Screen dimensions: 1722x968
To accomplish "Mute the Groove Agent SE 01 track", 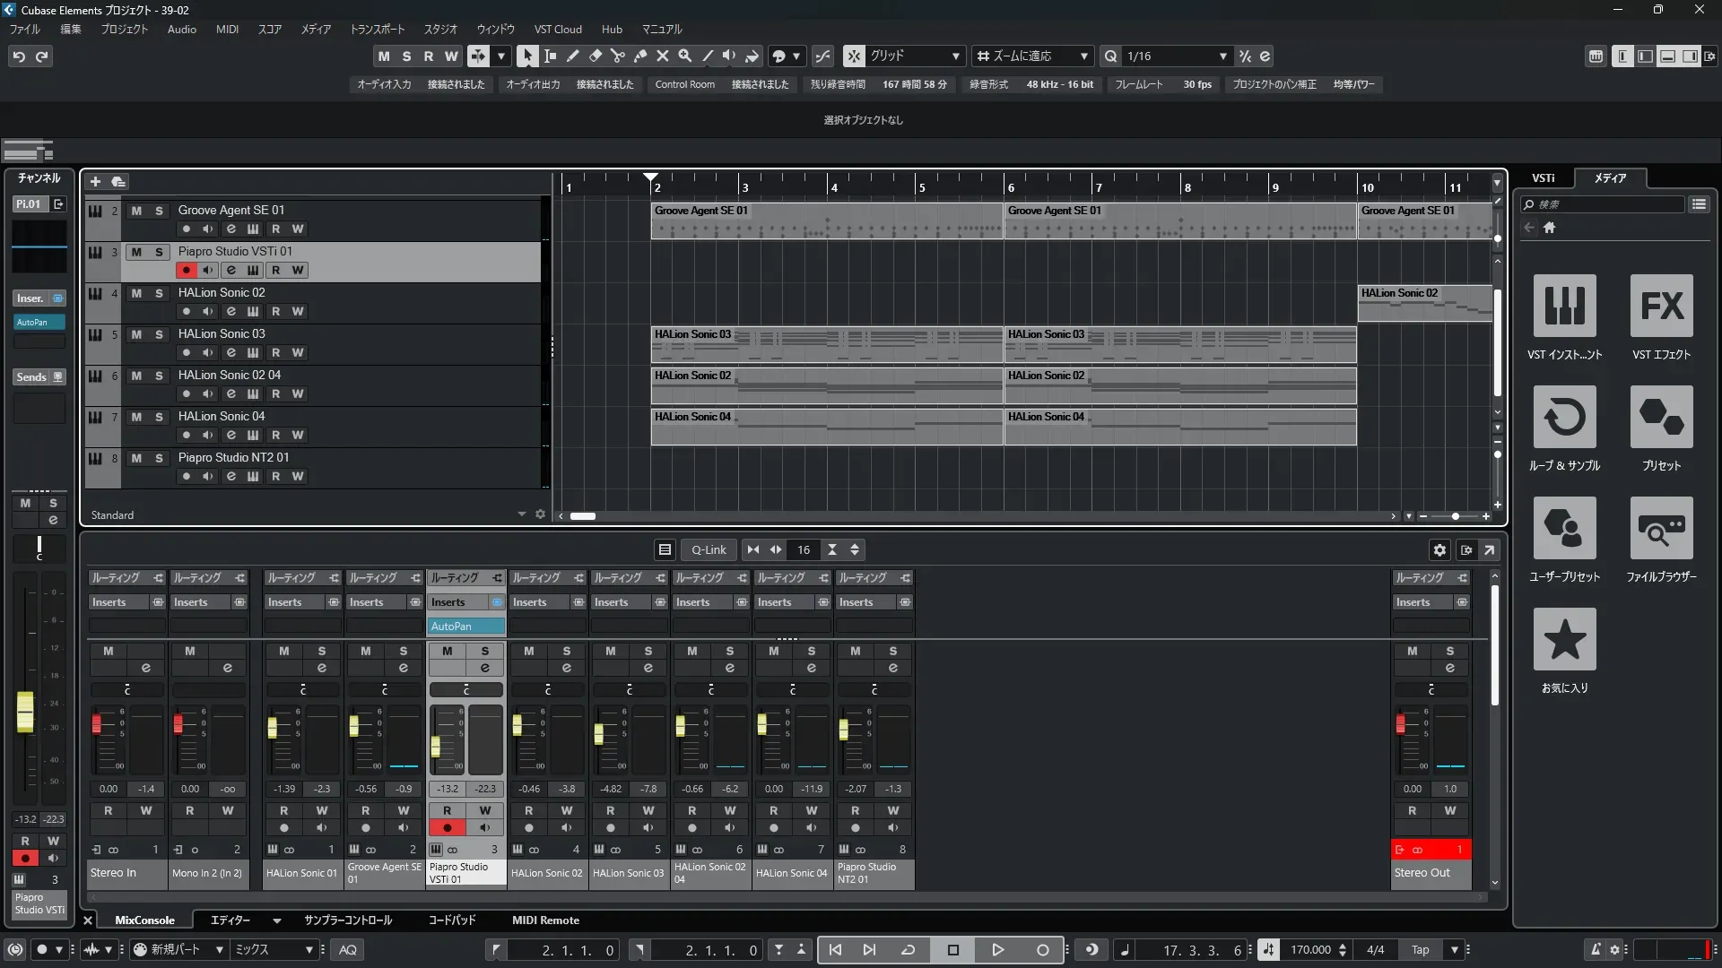I will (x=136, y=211).
